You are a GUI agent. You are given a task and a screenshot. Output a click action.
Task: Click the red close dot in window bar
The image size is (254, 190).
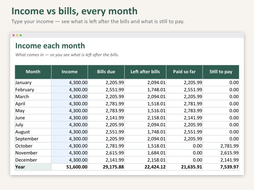[14, 35]
